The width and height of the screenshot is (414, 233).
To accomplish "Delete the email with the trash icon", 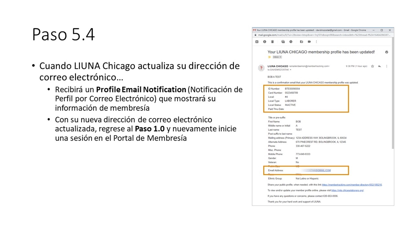I will tap(273, 42).
